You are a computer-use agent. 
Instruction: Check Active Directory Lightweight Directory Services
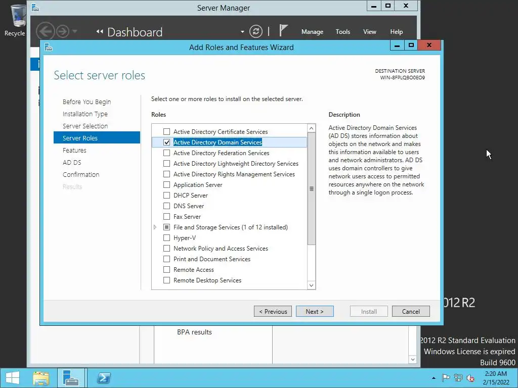167,163
